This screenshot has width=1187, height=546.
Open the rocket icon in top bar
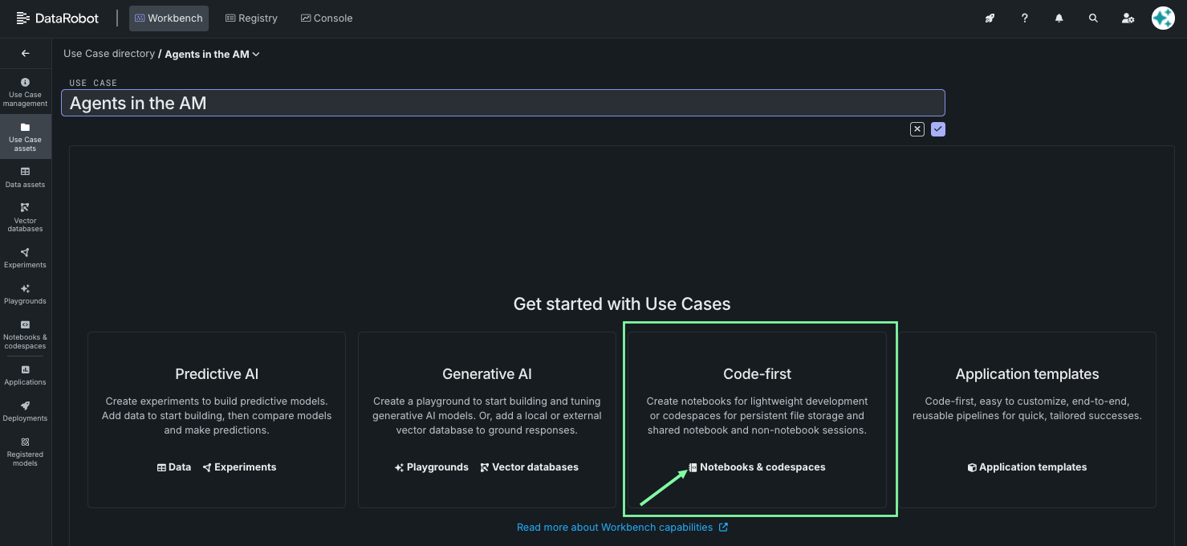pyautogui.click(x=990, y=18)
